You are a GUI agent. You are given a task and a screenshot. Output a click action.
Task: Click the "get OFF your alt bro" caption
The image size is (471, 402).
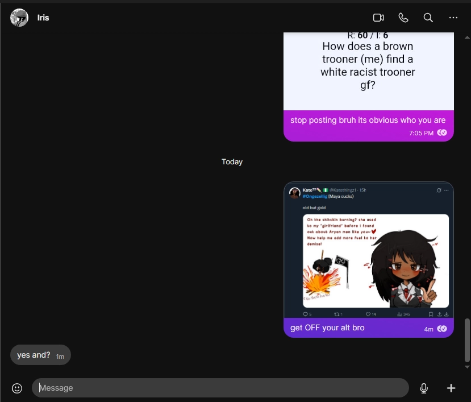click(327, 328)
